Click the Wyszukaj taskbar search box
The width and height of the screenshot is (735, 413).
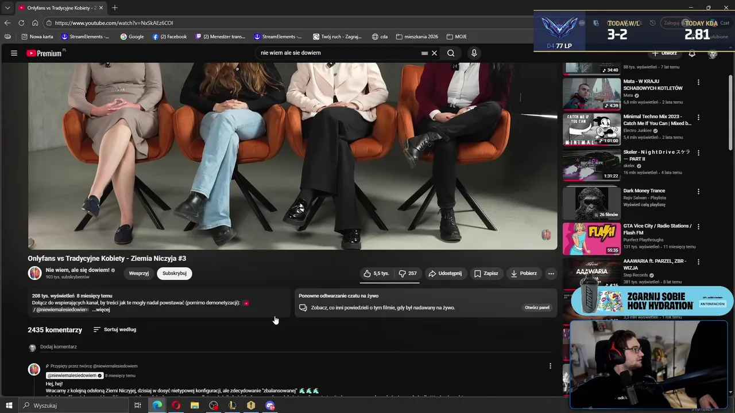point(73,406)
